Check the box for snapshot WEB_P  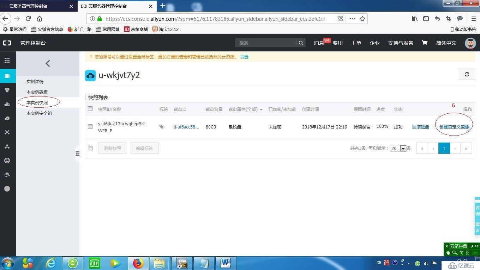pos(90,126)
